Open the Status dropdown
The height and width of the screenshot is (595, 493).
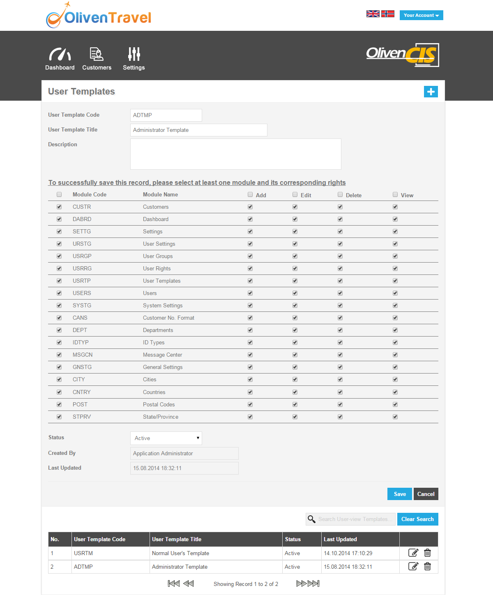coord(166,438)
